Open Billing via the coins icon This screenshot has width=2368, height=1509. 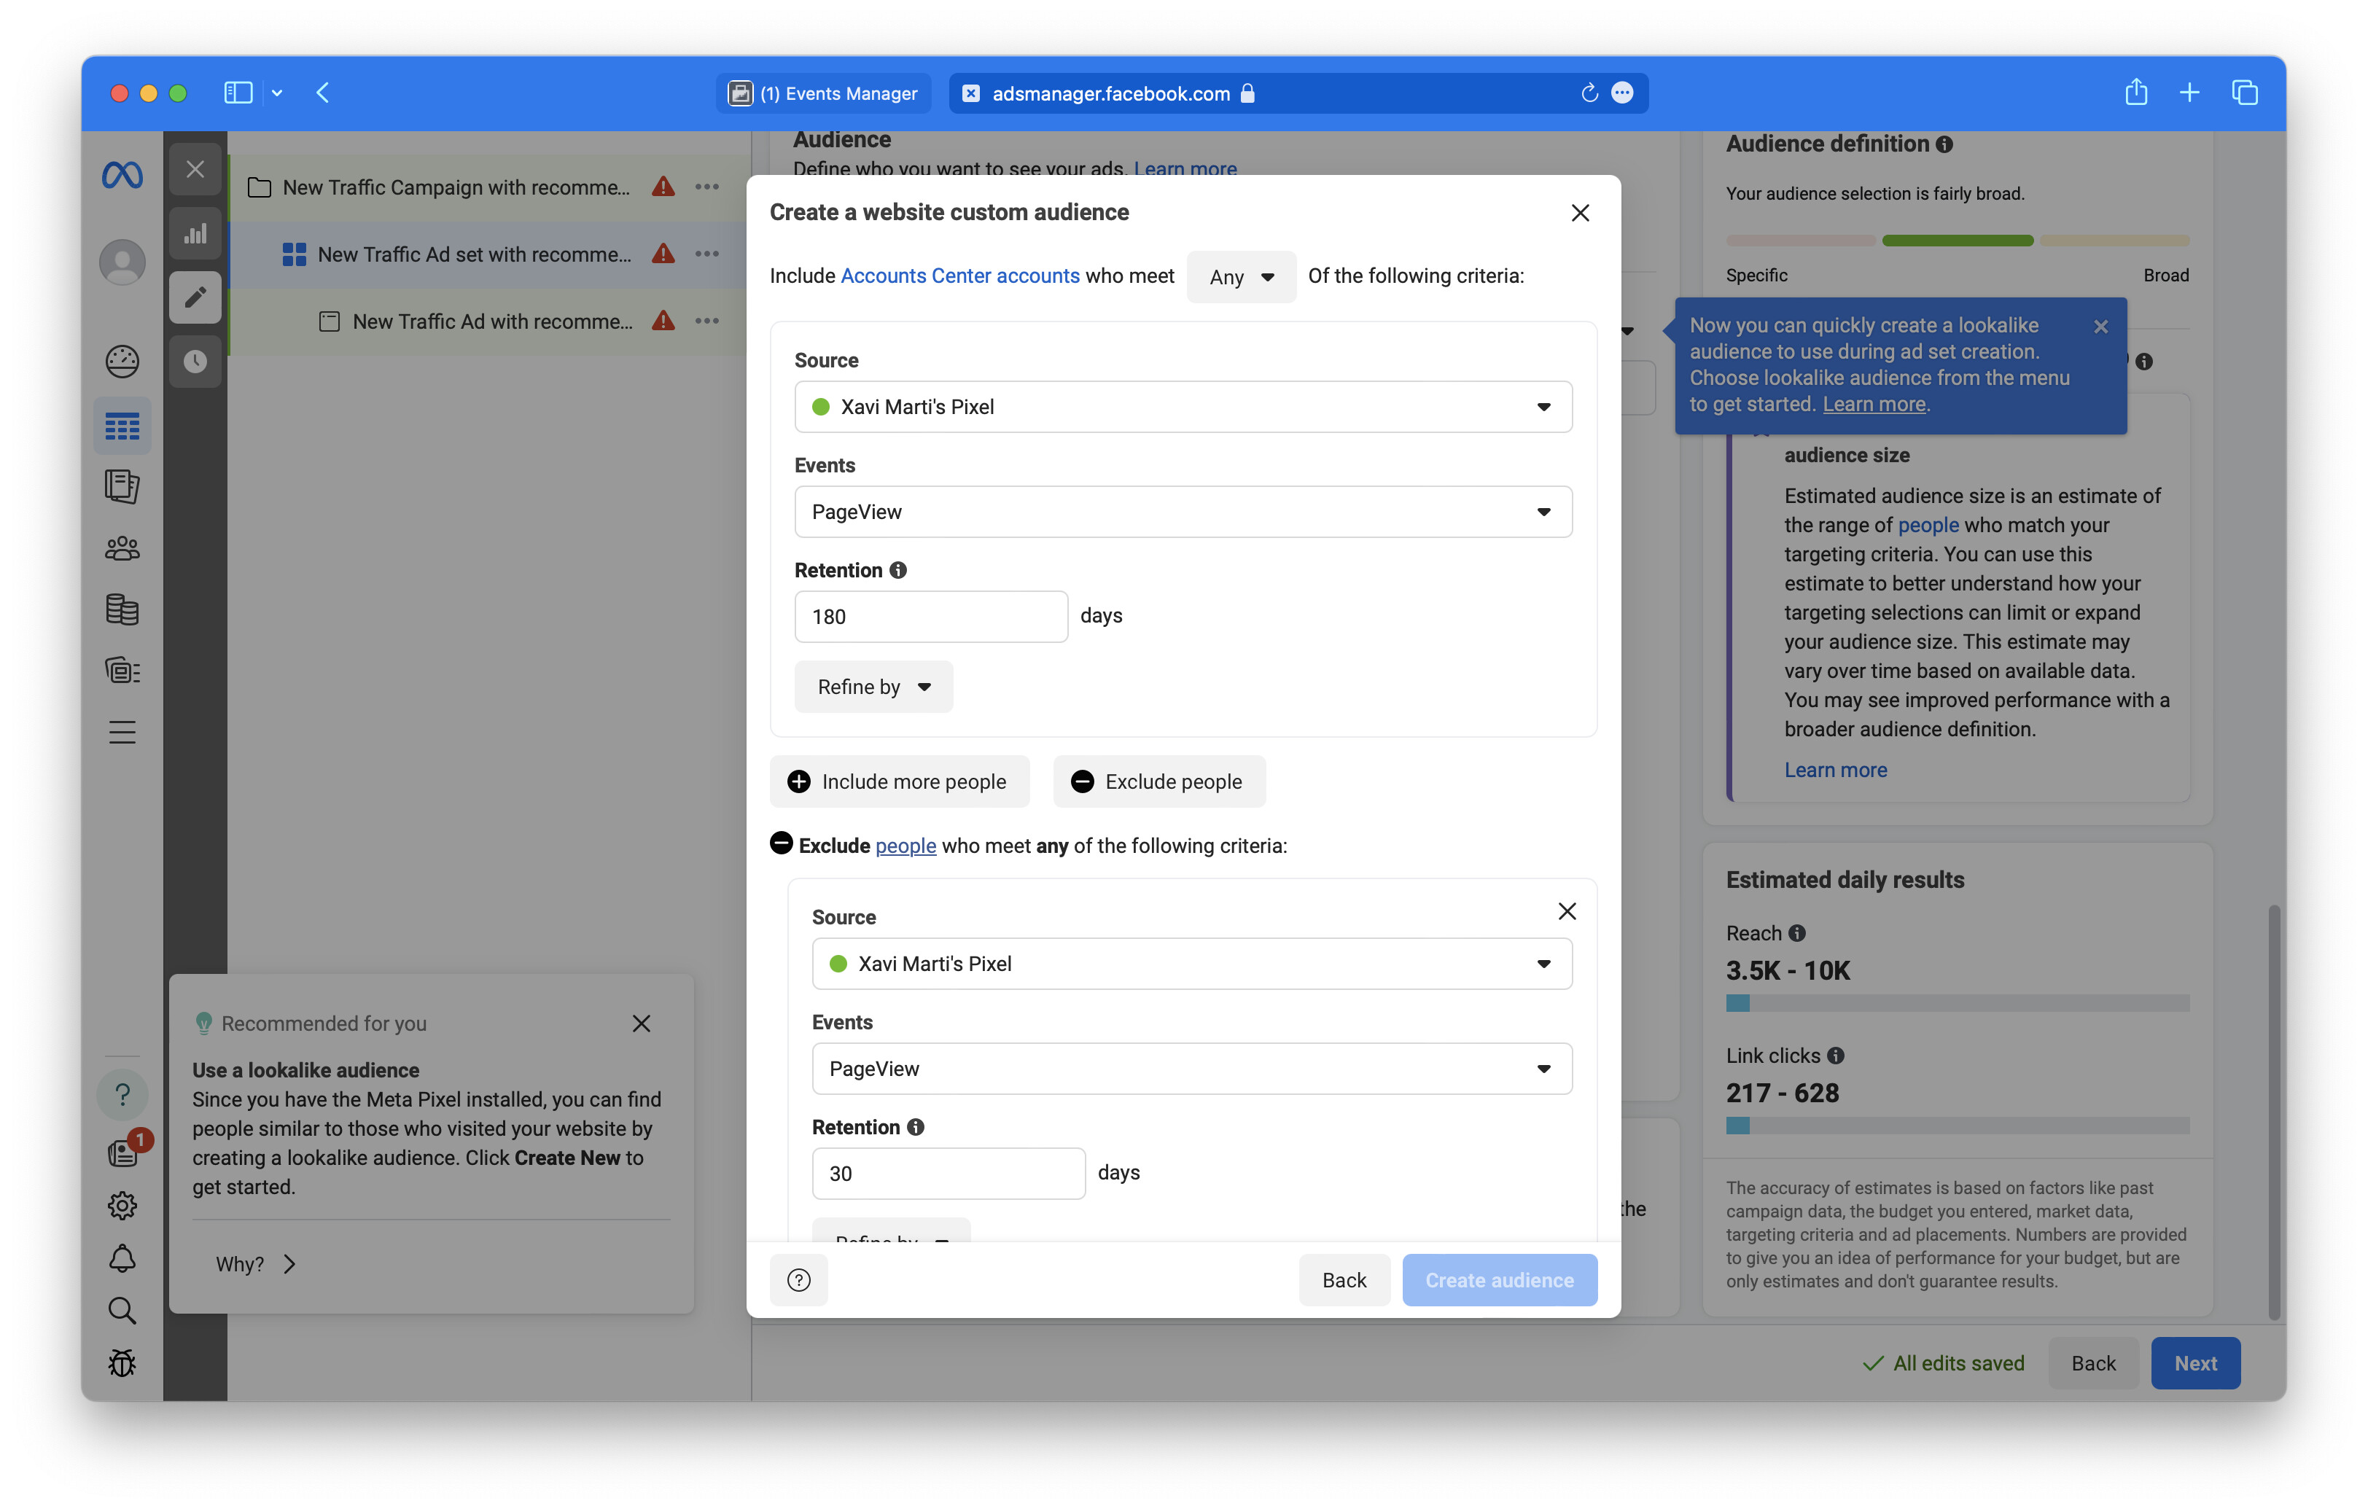pyautogui.click(x=122, y=609)
